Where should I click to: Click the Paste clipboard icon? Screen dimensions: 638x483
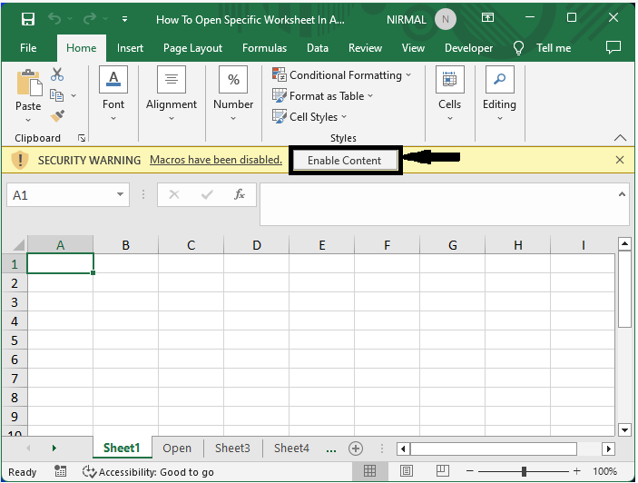point(28,84)
